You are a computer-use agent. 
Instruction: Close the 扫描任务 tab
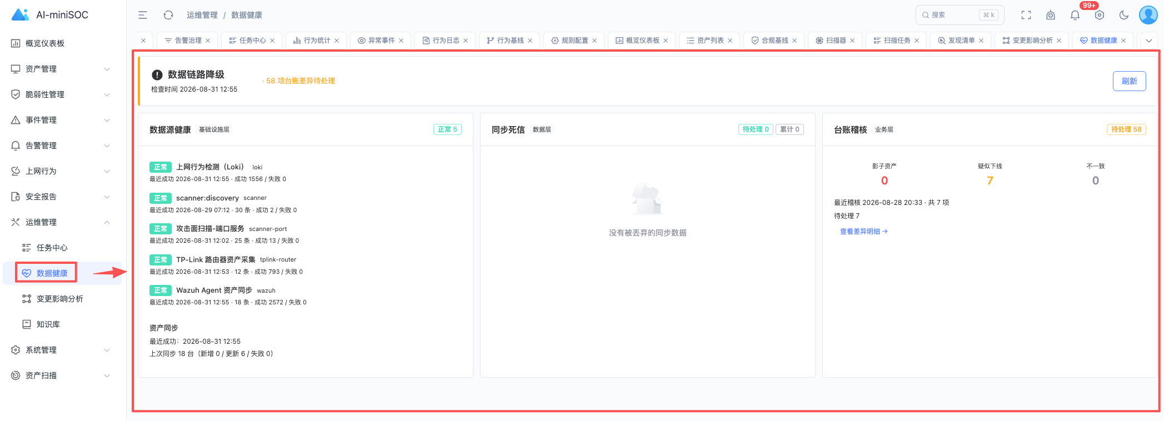pyautogui.click(x=917, y=41)
